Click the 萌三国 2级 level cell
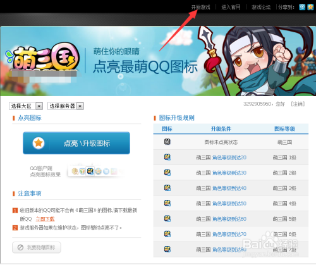 [x=284, y=173]
